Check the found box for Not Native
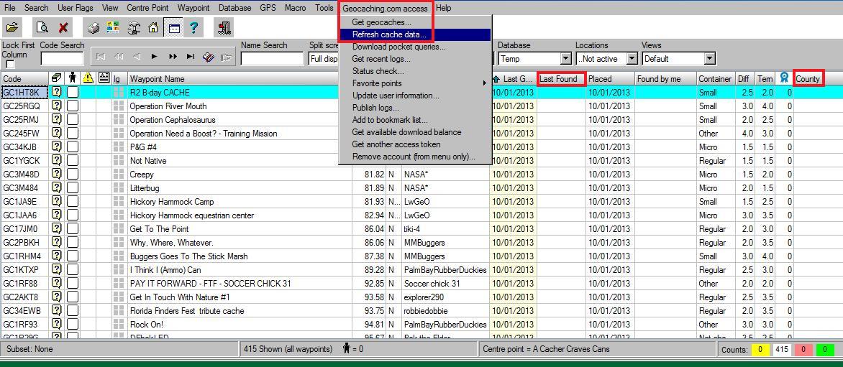Image resolution: width=843 pixels, height=367 pixels. pyautogui.click(x=73, y=160)
